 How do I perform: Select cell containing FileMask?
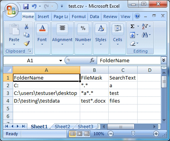(x=94, y=78)
